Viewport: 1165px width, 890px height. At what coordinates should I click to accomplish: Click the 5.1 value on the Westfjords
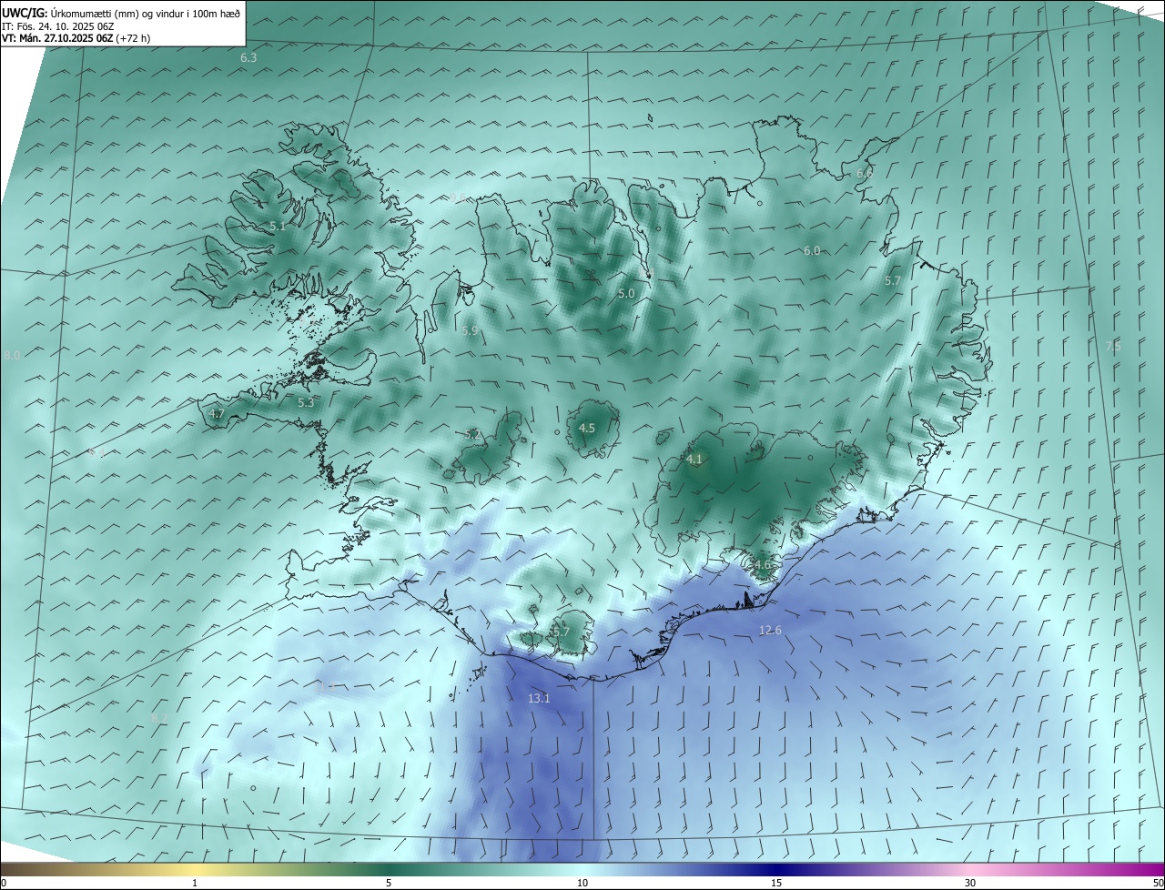click(x=278, y=226)
